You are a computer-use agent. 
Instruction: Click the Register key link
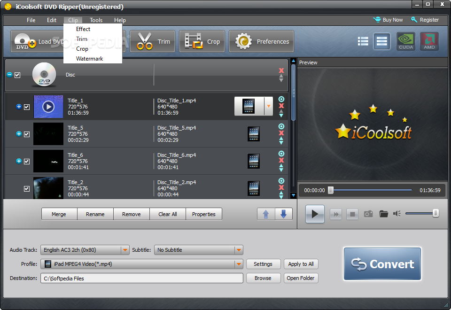click(x=425, y=20)
